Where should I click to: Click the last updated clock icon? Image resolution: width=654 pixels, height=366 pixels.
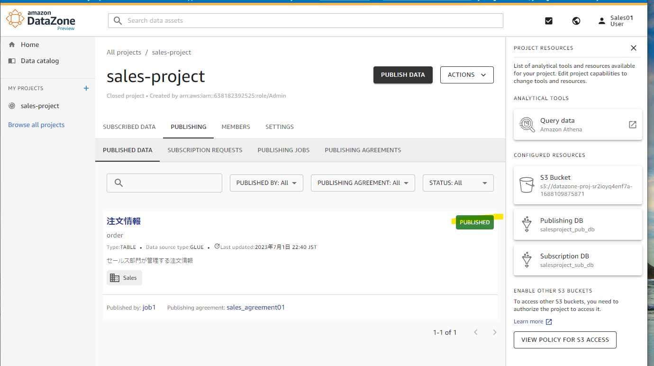pyautogui.click(x=217, y=247)
